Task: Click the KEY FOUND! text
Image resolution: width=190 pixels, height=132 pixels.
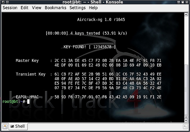Action: tap(75, 47)
